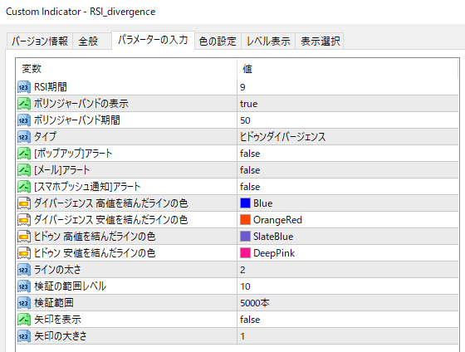Open the ボリンジャーバンドの表示 true value dropdown
The height and width of the screenshot is (352, 465).
coord(348,104)
